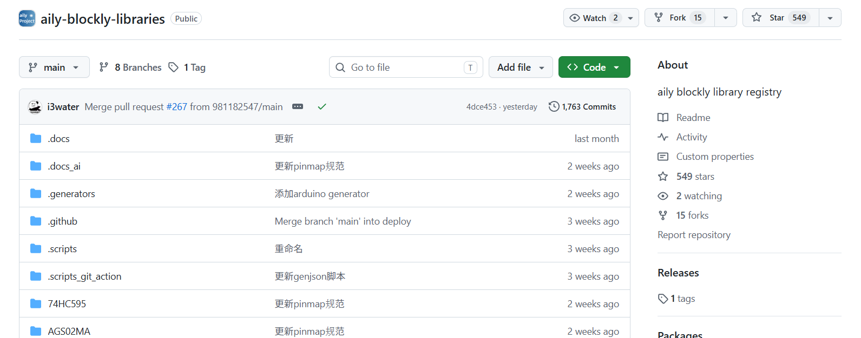Click the .github folder icon
Image resolution: width=861 pixels, height=338 pixels.
point(36,221)
